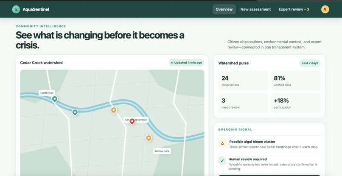Open the +18% participation card
This screenshot has height=176, width=342.
coord(296,103)
